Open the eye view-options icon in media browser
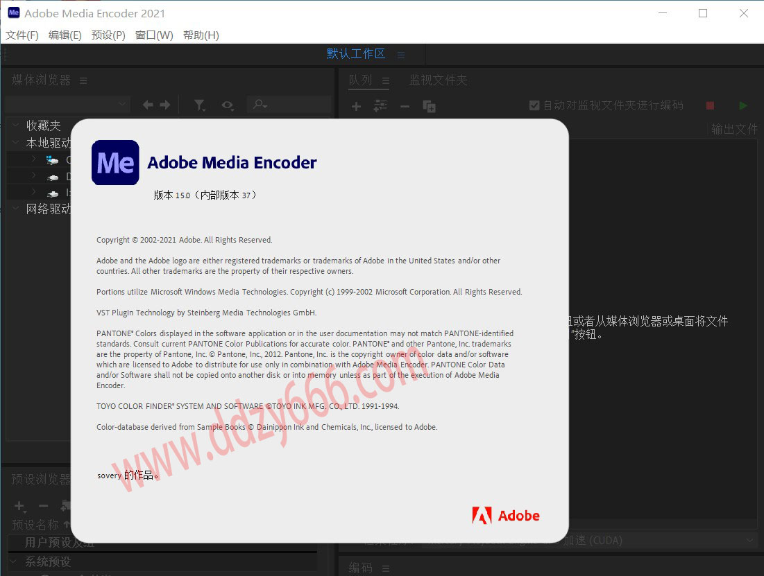764x576 pixels. (x=228, y=105)
